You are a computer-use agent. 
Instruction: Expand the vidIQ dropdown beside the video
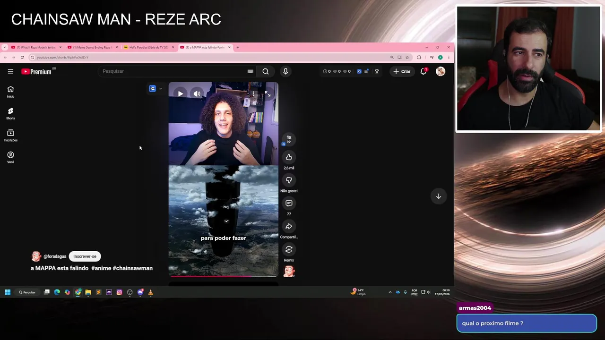(x=161, y=88)
